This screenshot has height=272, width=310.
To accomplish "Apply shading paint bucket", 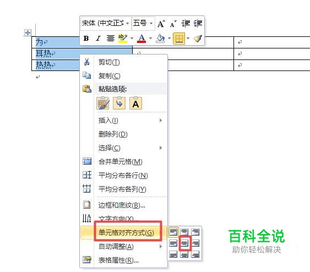I will tap(160, 38).
